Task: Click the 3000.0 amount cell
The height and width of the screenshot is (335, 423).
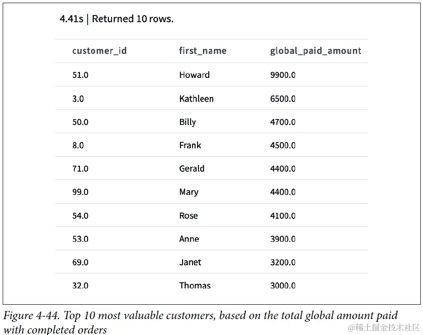Action: pyautogui.click(x=283, y=286)
